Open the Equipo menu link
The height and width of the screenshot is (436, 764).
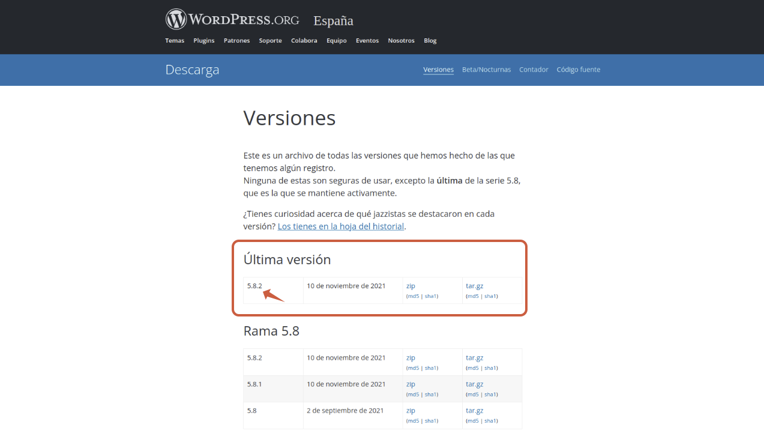pos(337,41)
